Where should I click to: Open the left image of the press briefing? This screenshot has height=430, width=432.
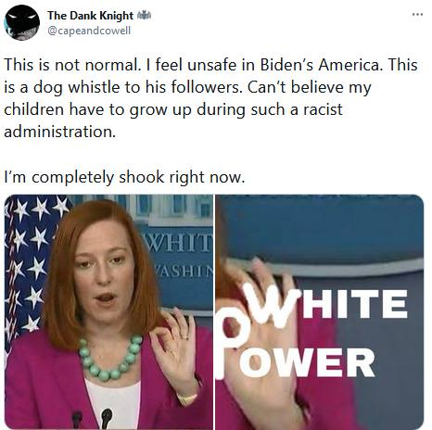(108, 311)
